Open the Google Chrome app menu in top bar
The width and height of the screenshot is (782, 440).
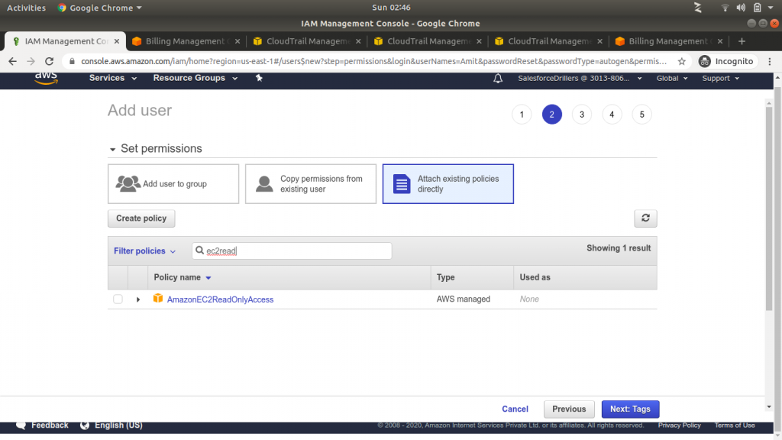[100, 8]
